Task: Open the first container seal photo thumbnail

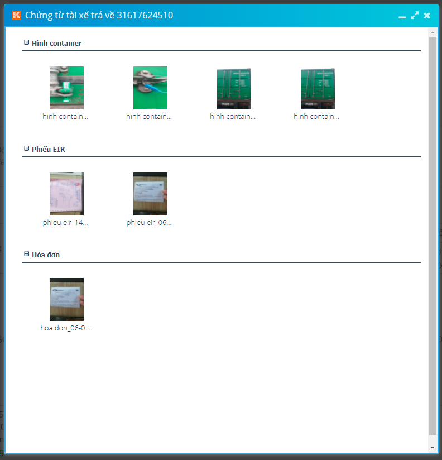Action: coord(66,88)
